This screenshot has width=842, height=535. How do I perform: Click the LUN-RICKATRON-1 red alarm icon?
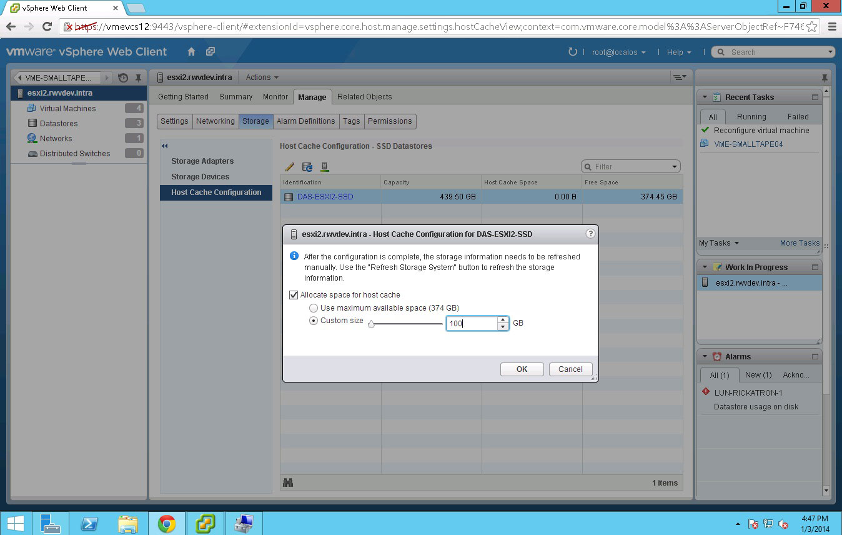[x=706, y=392]
